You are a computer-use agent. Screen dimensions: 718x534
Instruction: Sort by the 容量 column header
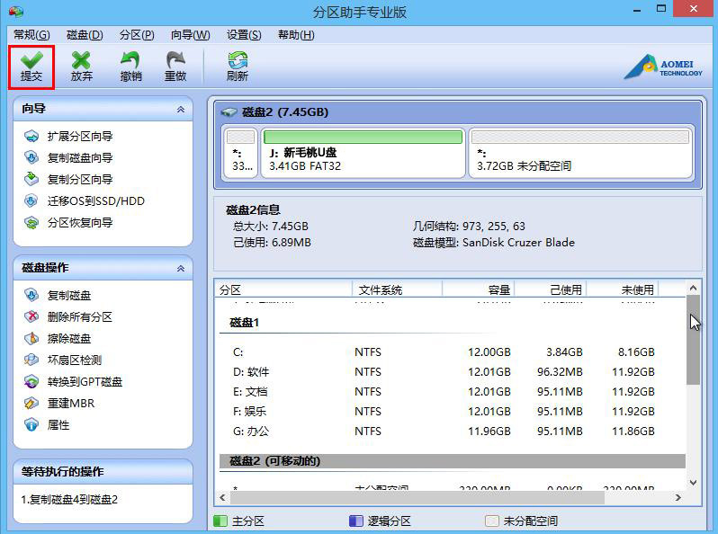coord(479,289)
